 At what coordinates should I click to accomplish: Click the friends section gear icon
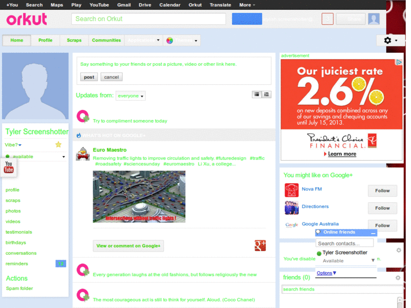(398, 278)
